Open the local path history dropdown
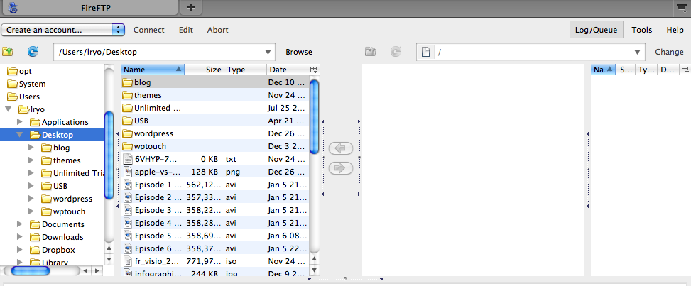The height and width of the screenshot is (286, 691). [268, 52]
